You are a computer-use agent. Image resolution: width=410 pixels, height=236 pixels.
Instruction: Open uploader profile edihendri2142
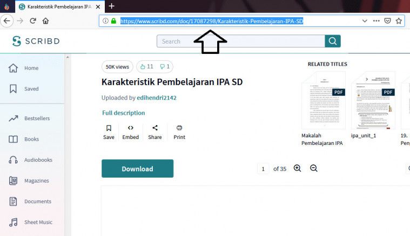pos(157,98)
